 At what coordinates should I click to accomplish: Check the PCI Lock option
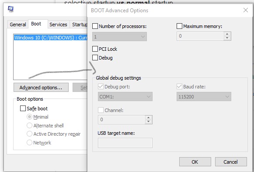tap(95, 49)
